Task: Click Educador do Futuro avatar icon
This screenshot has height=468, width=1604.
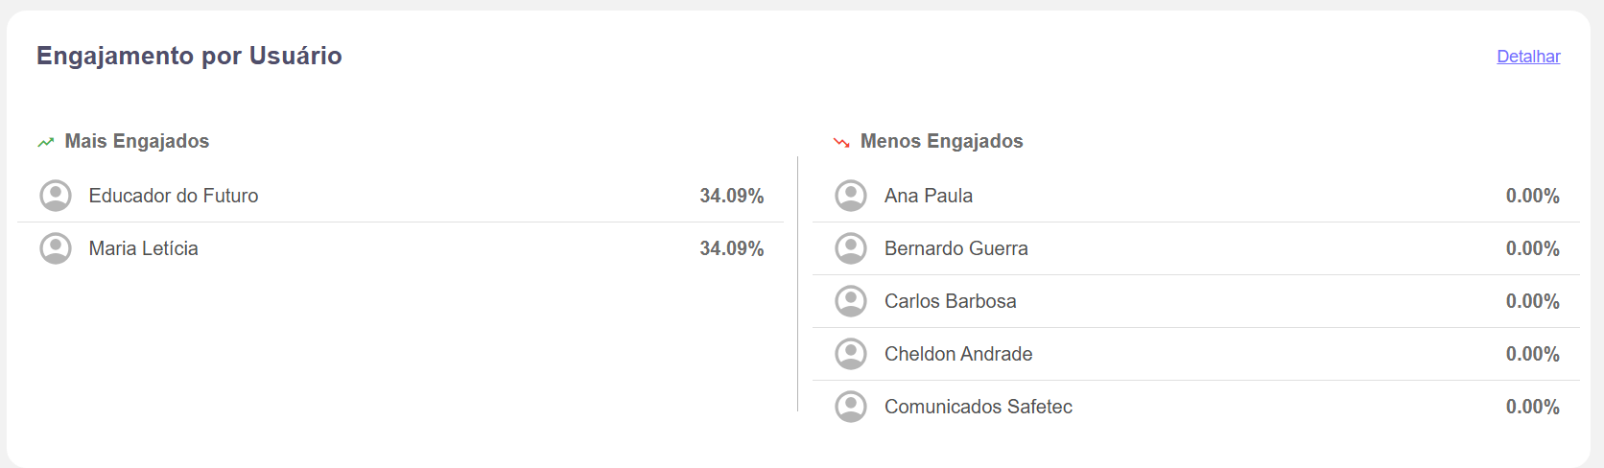Action: pos(56,196)
